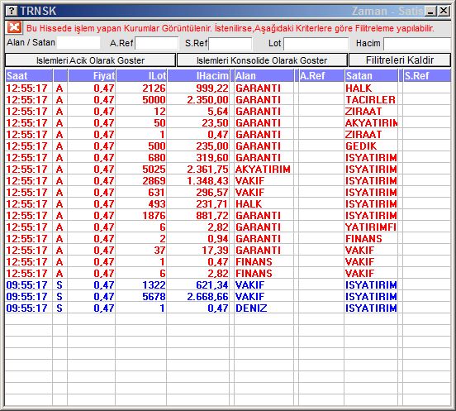The width and height of the screenshot is (456, 411).
Task: Click the A.Ref column header
Action: pos(321,76)
